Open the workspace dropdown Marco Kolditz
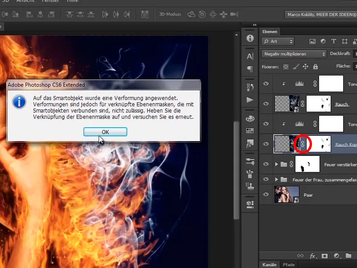 (320, 15)
